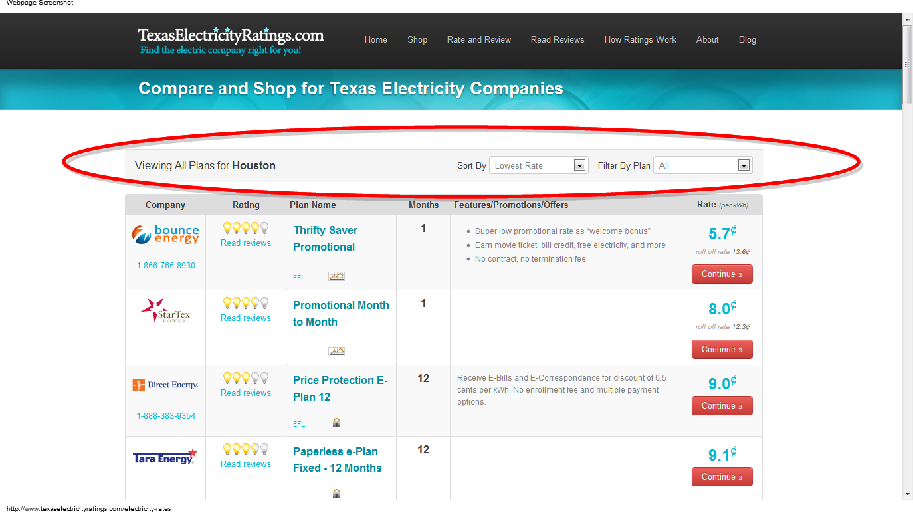Viewport: 913px width, 513px height.
Task: Open the EFL link for Price Protection E-Plan
Action: [299, 424]
